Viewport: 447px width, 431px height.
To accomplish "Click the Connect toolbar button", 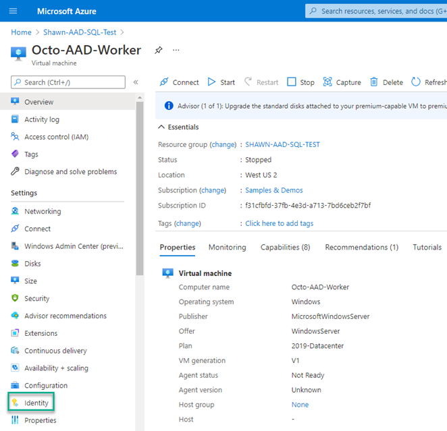I will coord(179,82).
